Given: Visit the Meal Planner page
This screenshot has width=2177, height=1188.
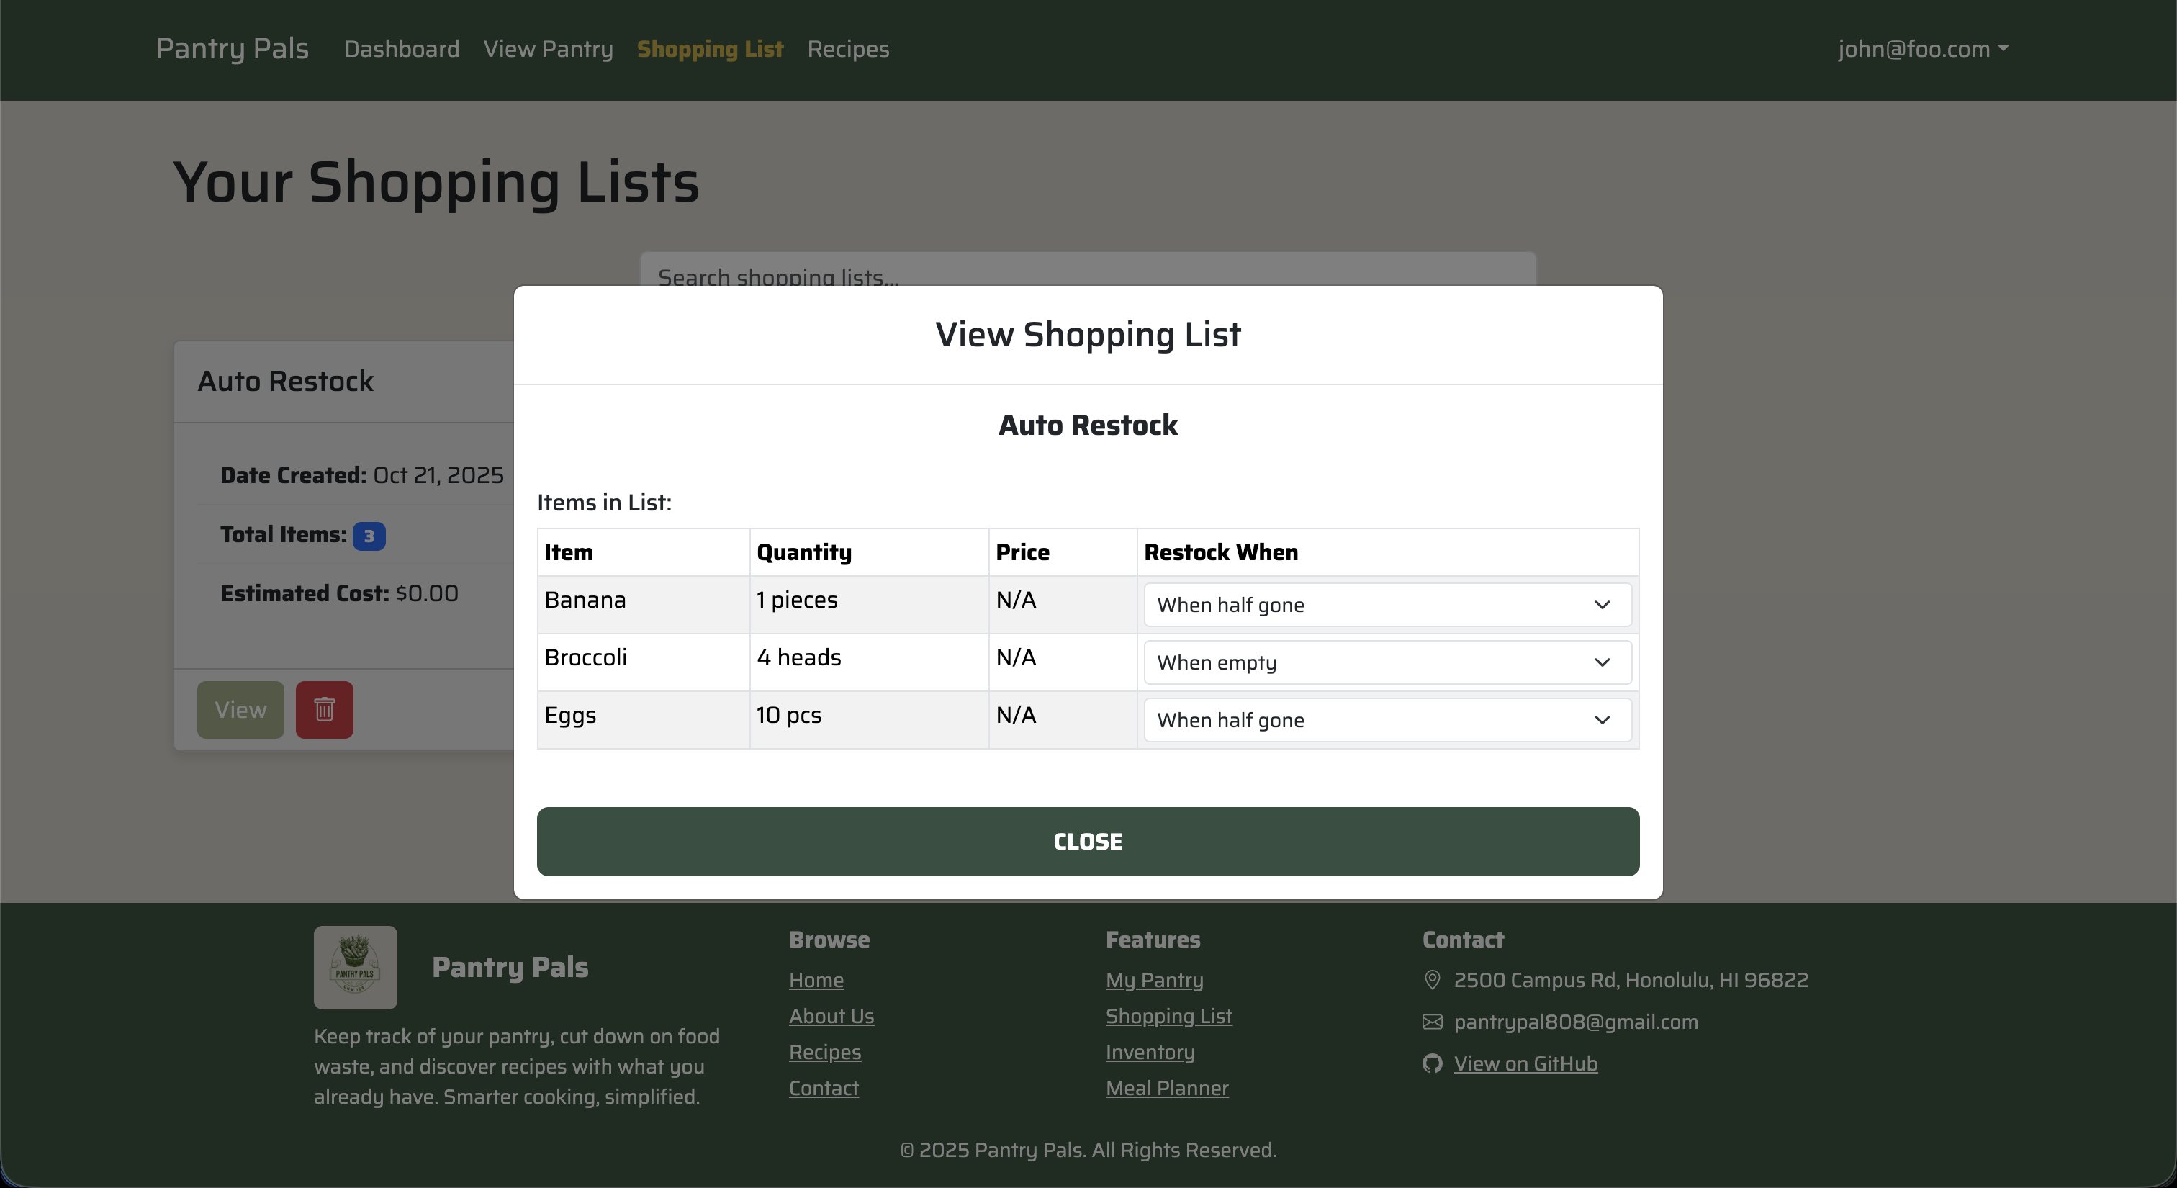Looking at the screenshot, I should 1167,1089.
